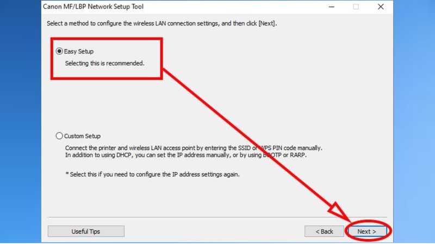The image size is (435, 244).
Task: Proceed by clicking Next
Action: click(x=366, y=232)
